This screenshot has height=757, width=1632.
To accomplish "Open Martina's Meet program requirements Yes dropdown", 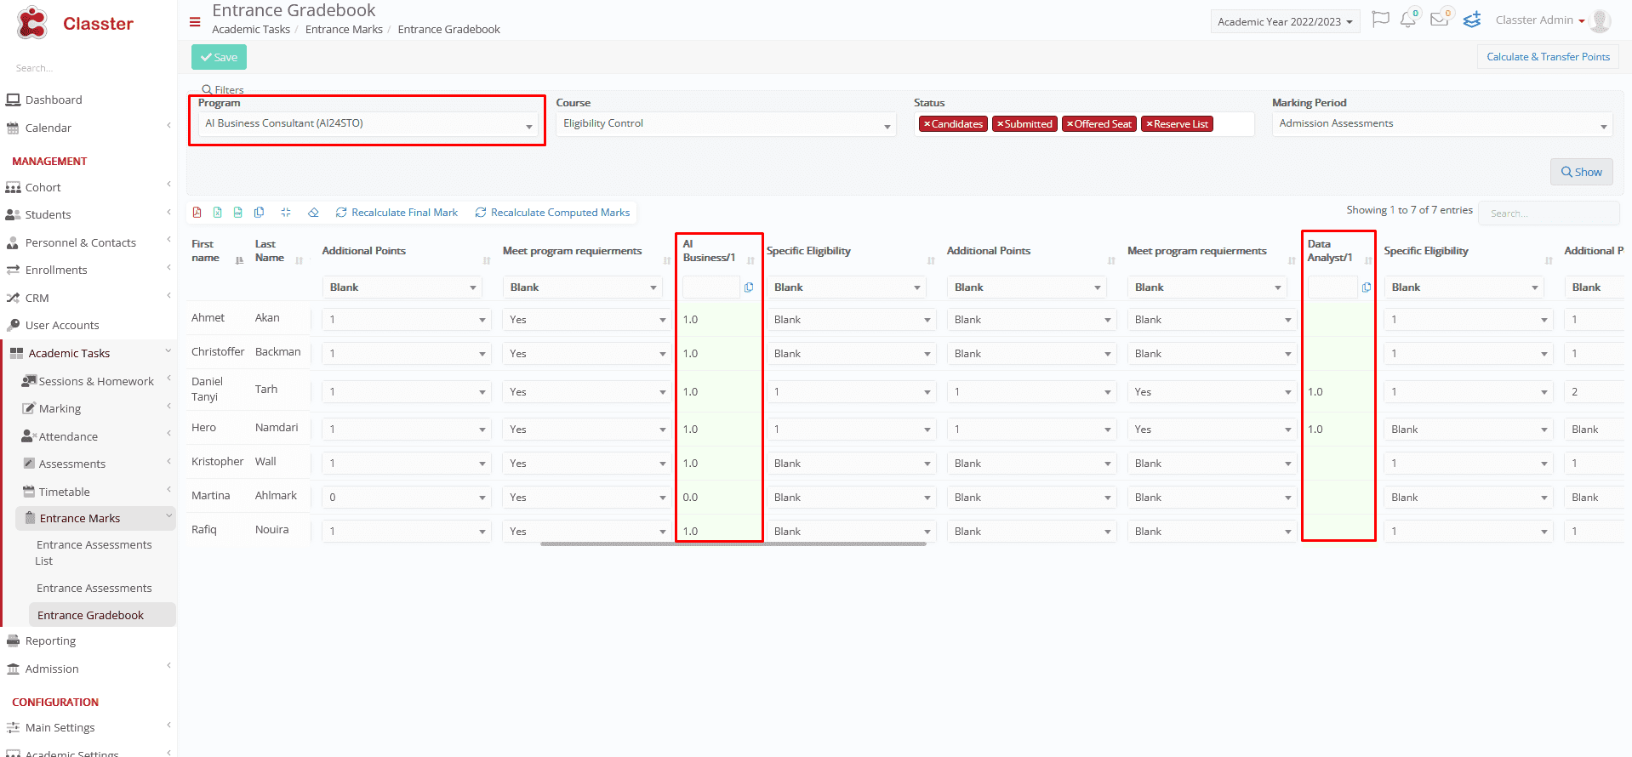I will click(587, 498).
